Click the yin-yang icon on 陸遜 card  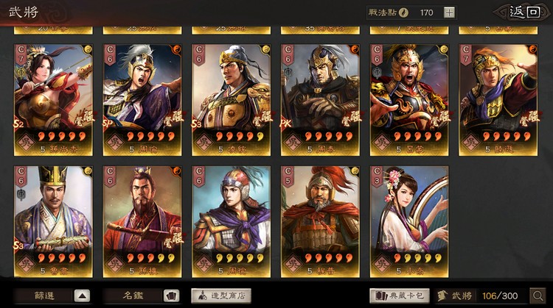(x=532, y=49)
